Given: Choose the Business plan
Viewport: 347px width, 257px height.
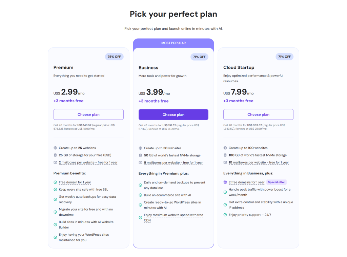Looking at the screenshot, I should point(173,115).
